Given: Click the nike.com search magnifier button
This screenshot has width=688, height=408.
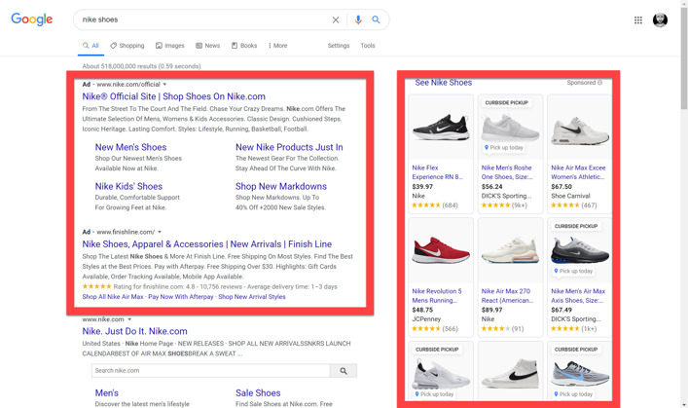Looking at the screenshot, I should coord(344,371).
